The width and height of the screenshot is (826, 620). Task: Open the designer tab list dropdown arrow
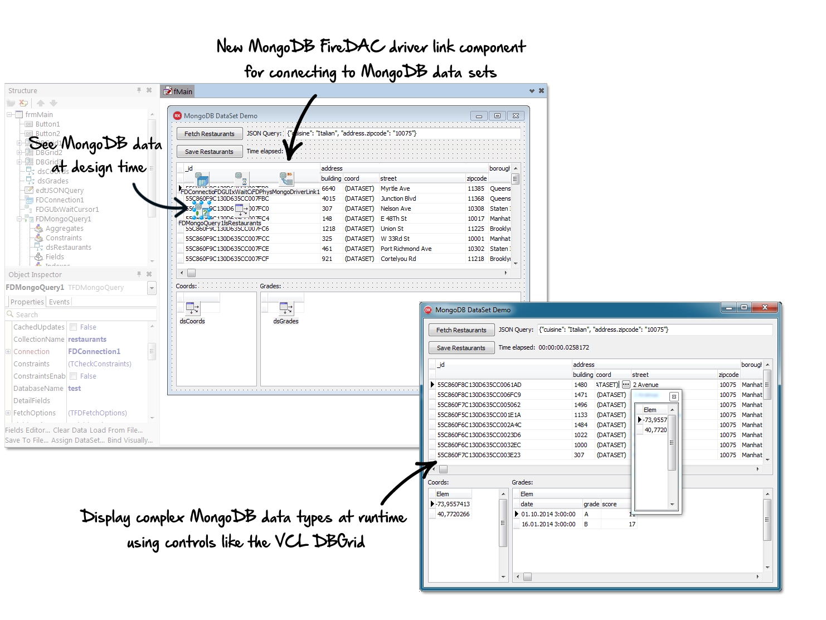pos(532,90)
